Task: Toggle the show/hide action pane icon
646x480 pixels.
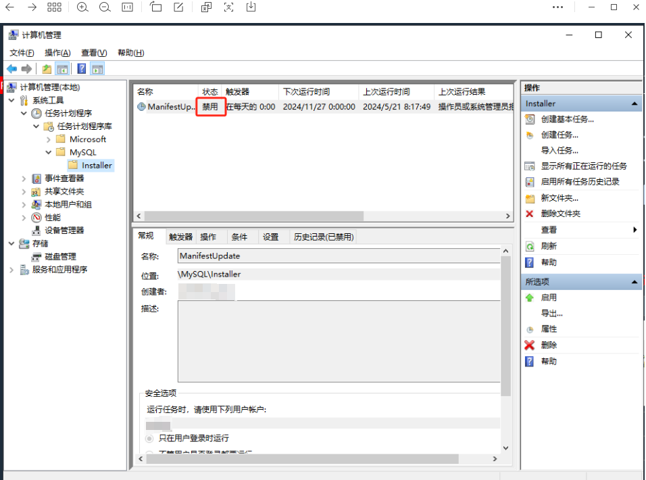Action: coord(98,68)
